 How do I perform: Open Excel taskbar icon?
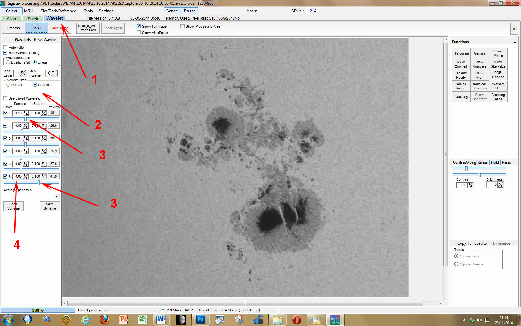click(x=143, y=319)
